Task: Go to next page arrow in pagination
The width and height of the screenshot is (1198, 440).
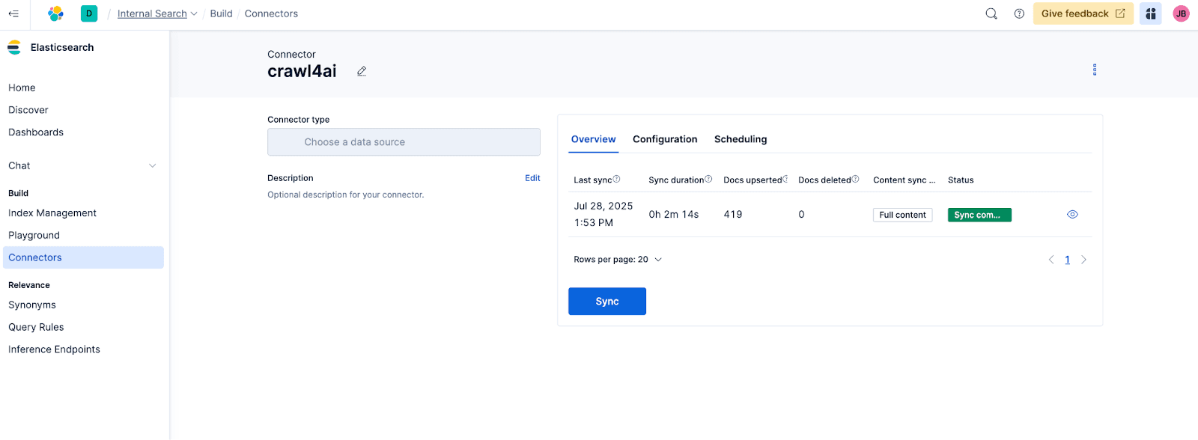Action: pos(1083,260)
